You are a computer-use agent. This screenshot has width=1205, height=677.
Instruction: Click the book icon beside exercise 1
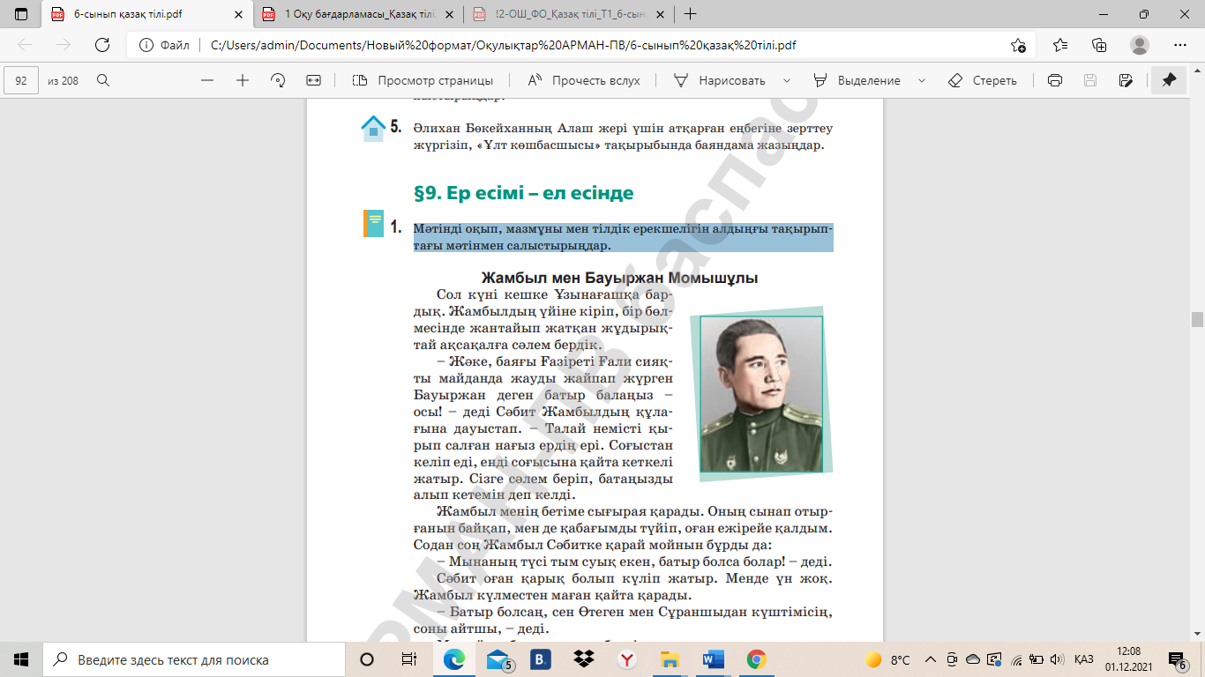pos(373,224)
